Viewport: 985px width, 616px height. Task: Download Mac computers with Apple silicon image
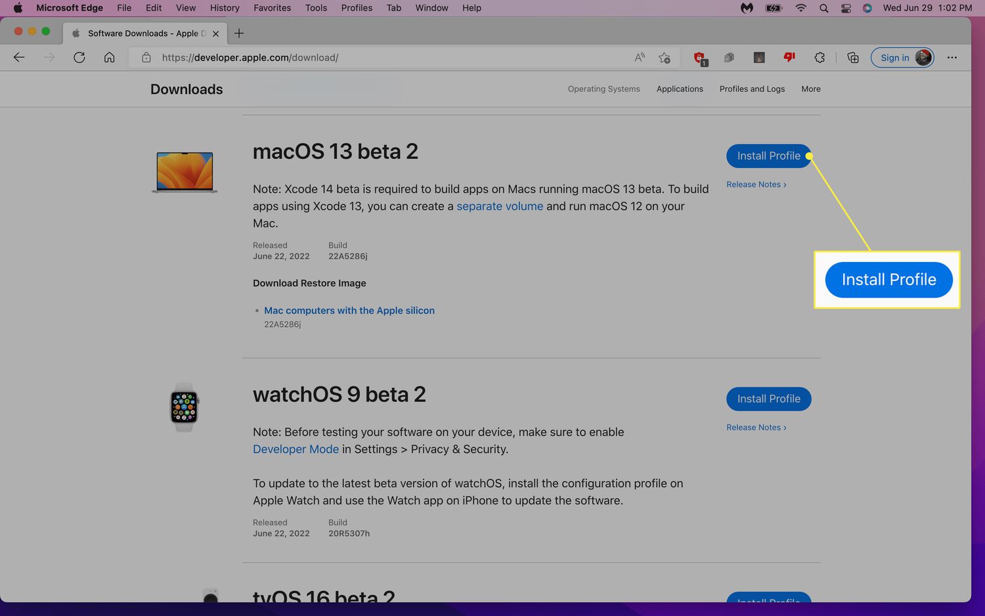point(349,311)
